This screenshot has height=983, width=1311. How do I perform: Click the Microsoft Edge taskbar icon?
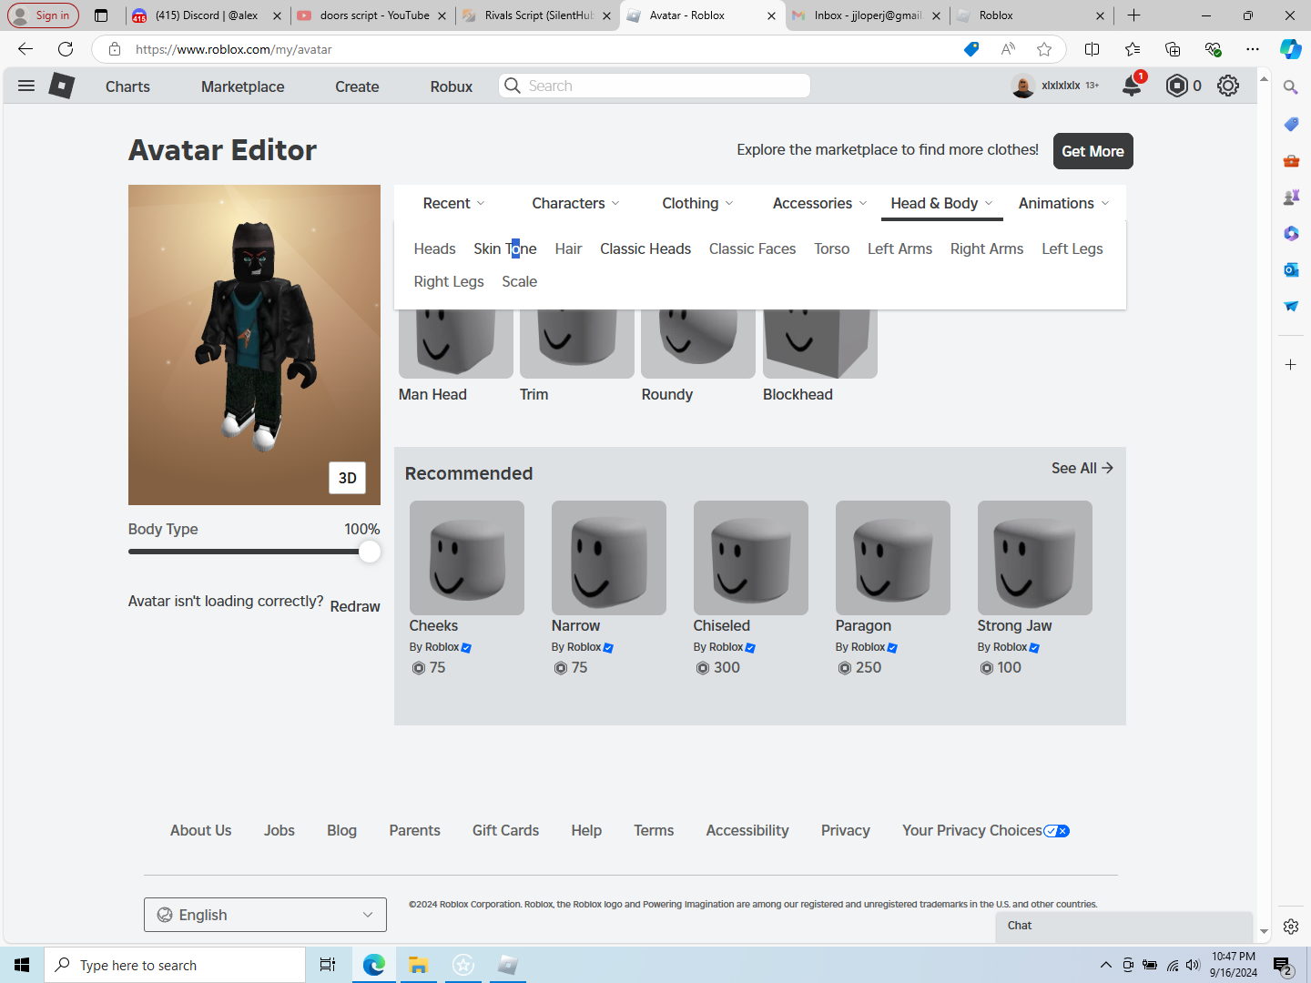374,965
